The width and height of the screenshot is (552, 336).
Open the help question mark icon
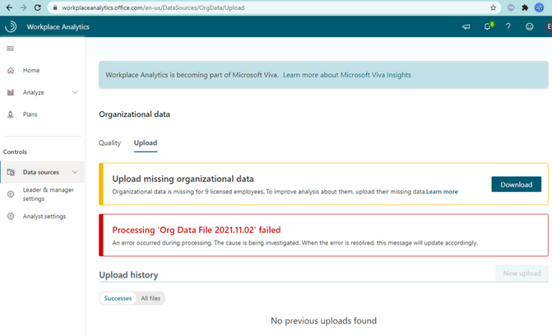(508, 26)
